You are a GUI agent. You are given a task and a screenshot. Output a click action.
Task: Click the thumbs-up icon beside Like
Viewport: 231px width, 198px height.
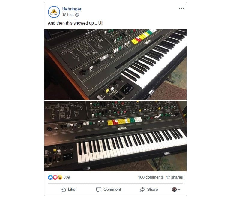click(63, 190)
